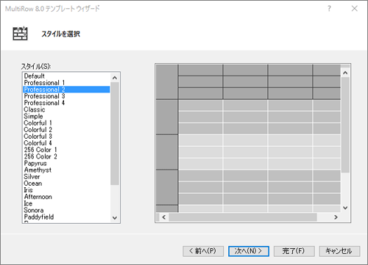Click the wizard brick-wall icon in header
Image resolution: width=368 pixels, height=265 pixels.
coord(20,33)
